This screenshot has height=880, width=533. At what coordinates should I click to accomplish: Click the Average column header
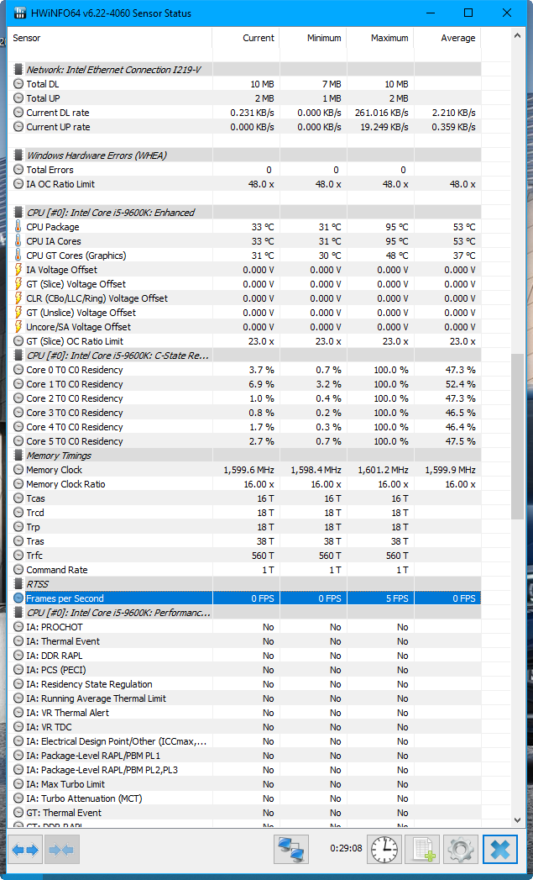tap(447, 38)
